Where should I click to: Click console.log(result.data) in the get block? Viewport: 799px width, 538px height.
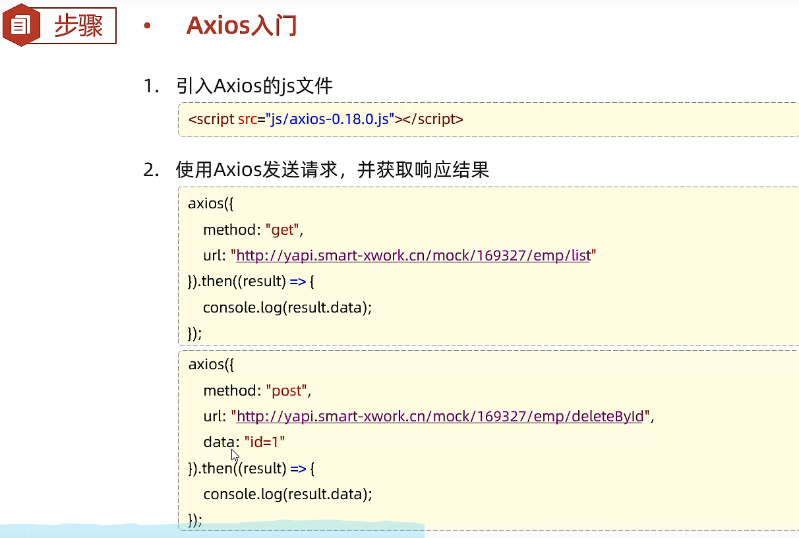[287, 307]
